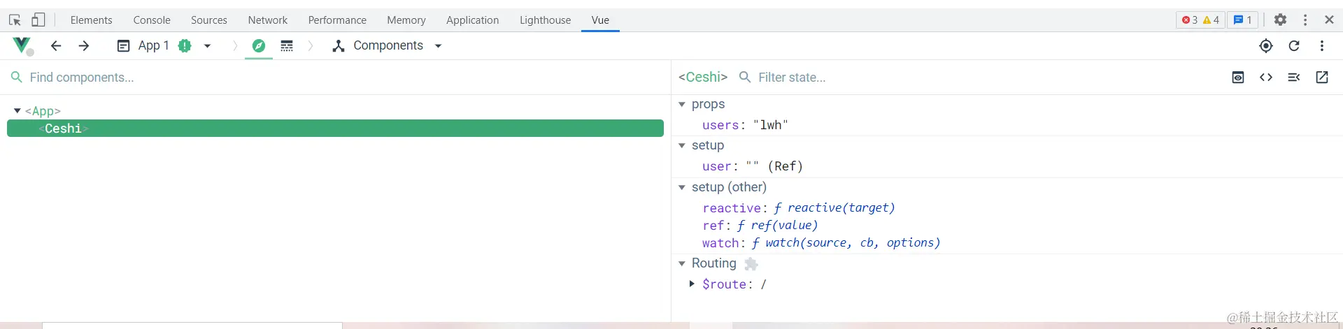Toggle device toolbar icon
The image size is (1343, 329).
(x=38, y=20)
